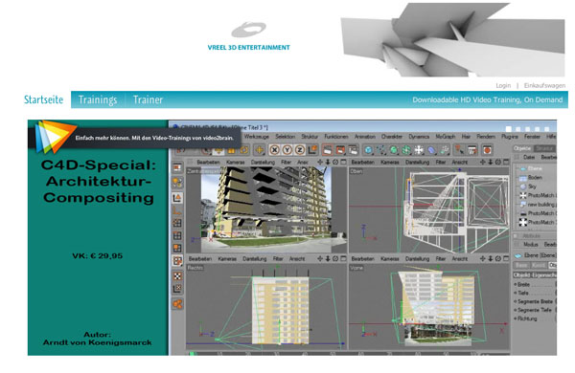Click the Login link
The height and width of the screenshot is (373, 575).
pos(503,85)
